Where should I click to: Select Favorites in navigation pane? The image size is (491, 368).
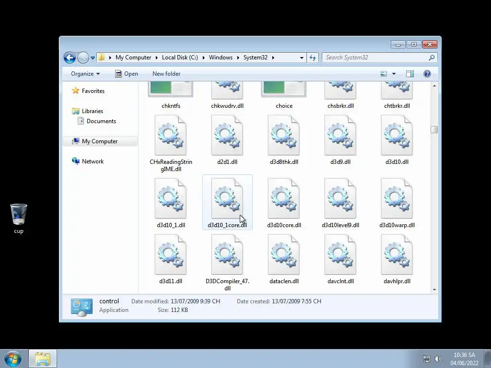tap(88, 91)
